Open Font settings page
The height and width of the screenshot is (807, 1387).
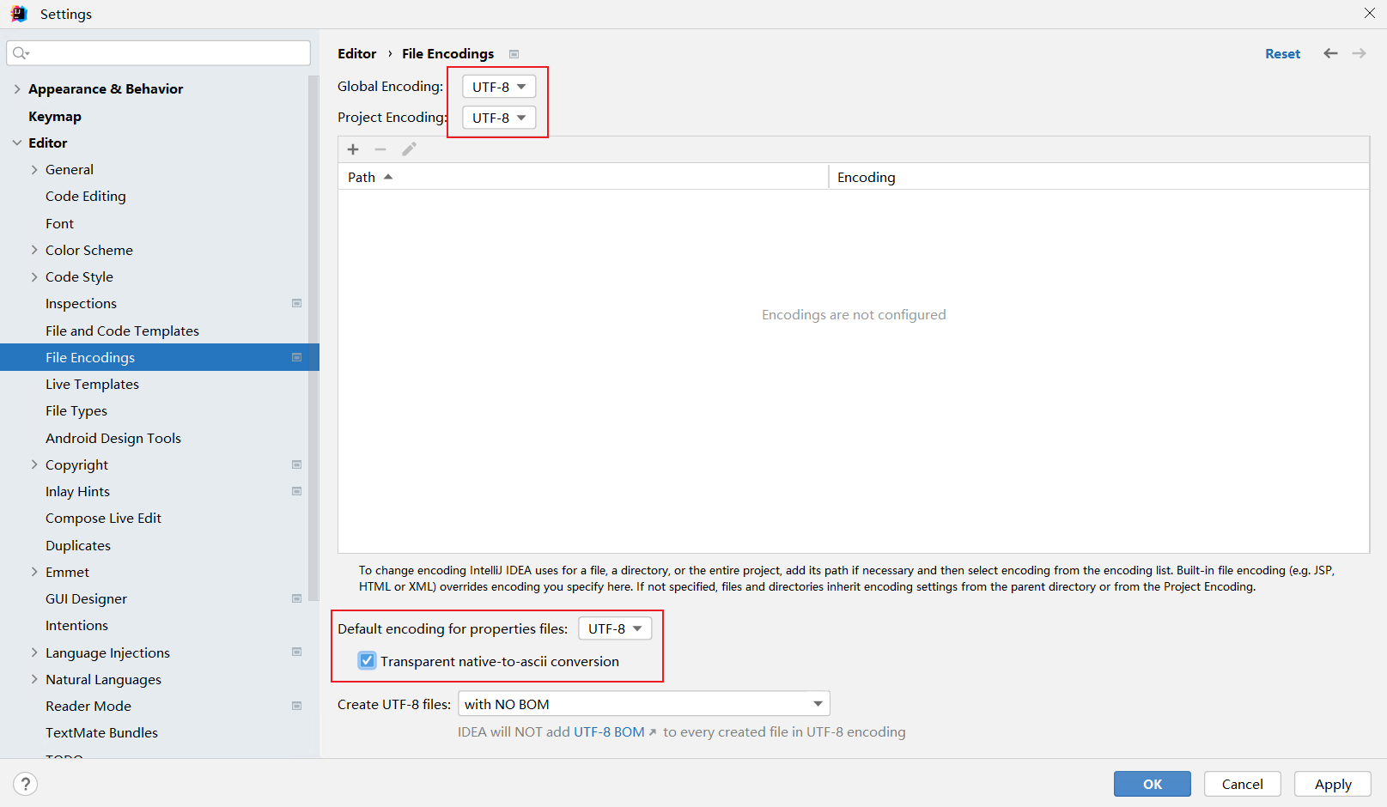click(x=60, y=223)
